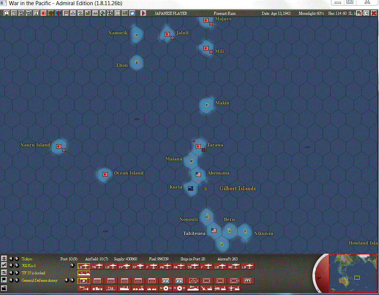Select red ship east of Tarawa
The height and width of the screenshot is (295, 379).
307,147
